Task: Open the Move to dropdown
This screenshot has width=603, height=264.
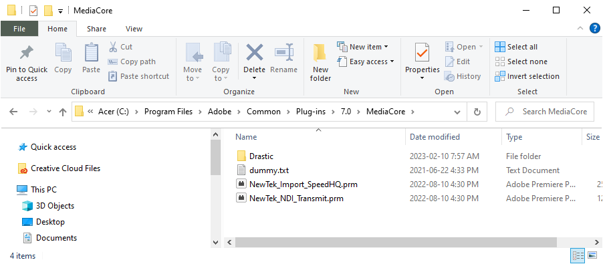Action: pyautogui.click(x=193, y=74)
